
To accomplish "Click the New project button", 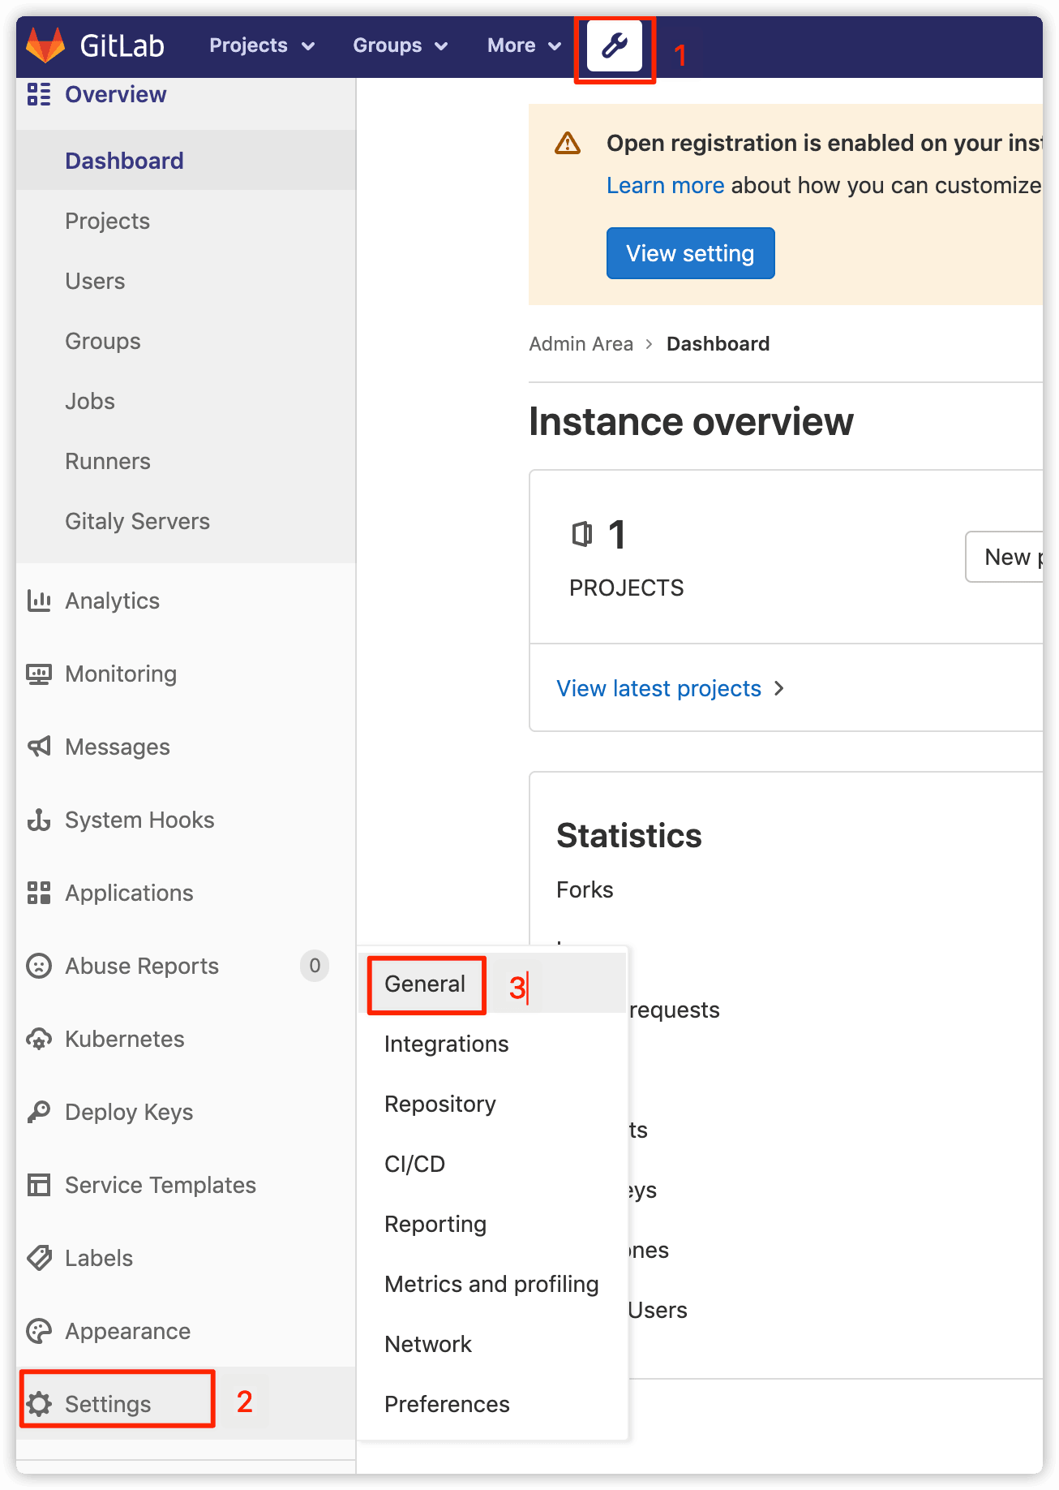I will tap(1004, 557).
